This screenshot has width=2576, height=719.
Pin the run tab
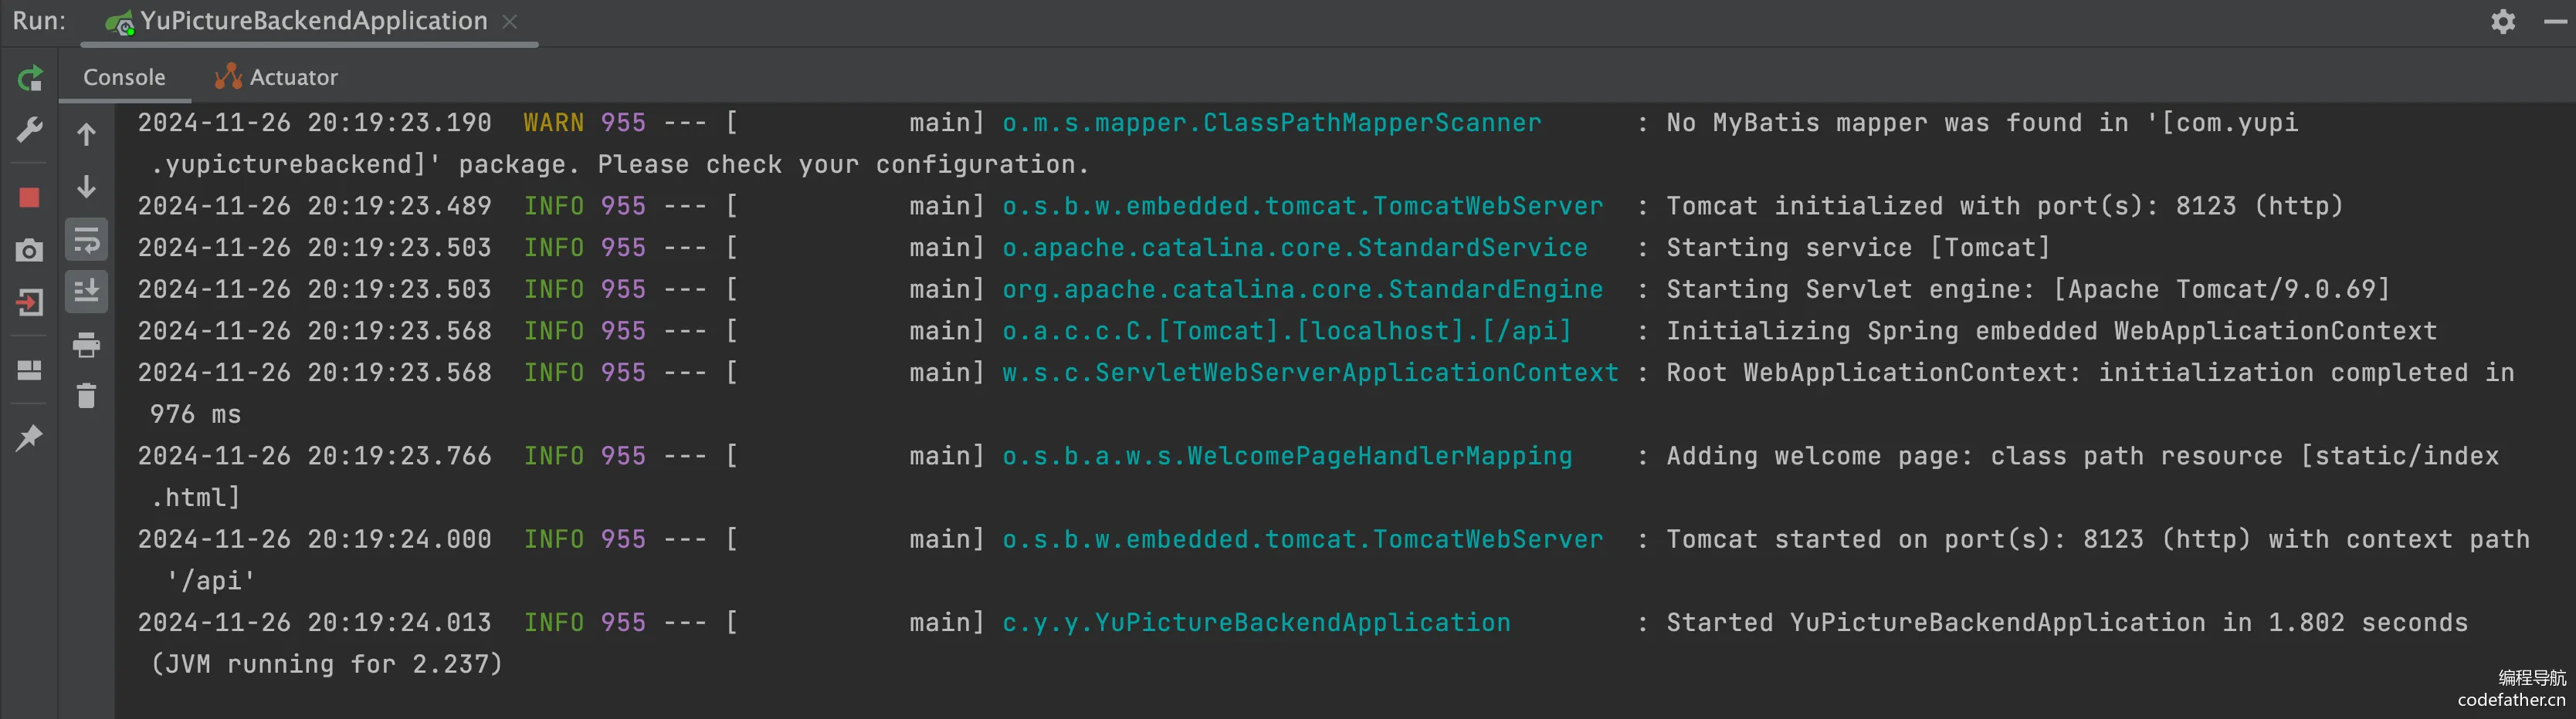pos(29,437)
